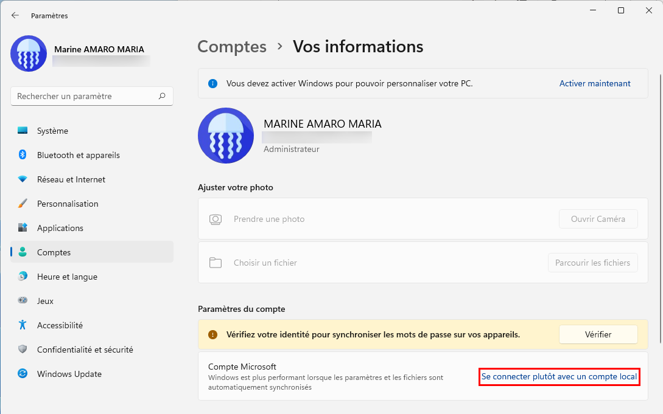
Task: Click the orange warning icon in identity banner
Action: tap(212, 334)
